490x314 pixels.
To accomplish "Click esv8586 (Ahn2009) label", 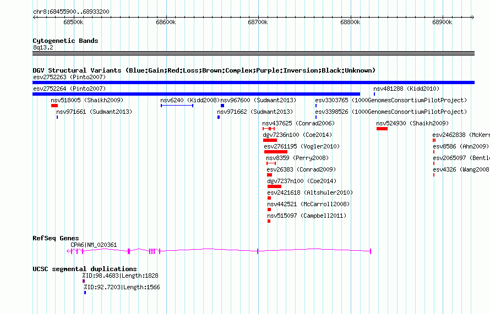I will pyautogui.click(x=461, y=146).
